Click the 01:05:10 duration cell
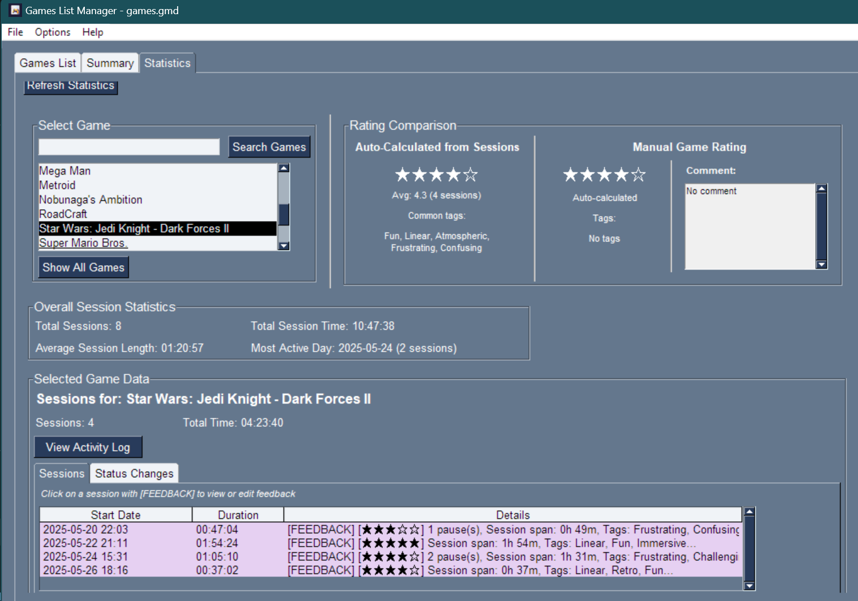Image resolution: width=858 pixels, height=601 pixels. [x=217, y=557]
